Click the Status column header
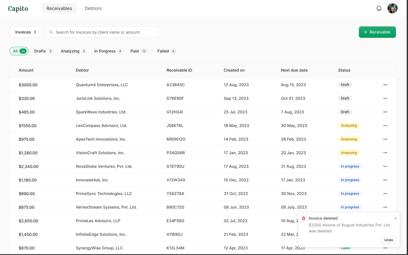The height and width of the screenshot is (255, 408). pos(344,70)
